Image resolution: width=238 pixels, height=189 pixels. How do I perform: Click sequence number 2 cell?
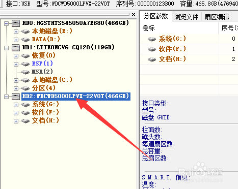coord(233,59)
